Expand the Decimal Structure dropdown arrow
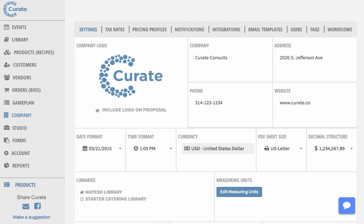 click(x=352, y=149)
